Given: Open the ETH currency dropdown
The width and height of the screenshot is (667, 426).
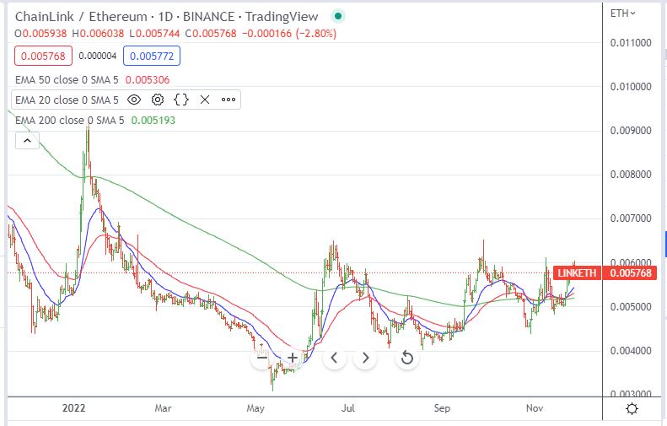Looking at the screenshot, I should [x=623, y=13].
